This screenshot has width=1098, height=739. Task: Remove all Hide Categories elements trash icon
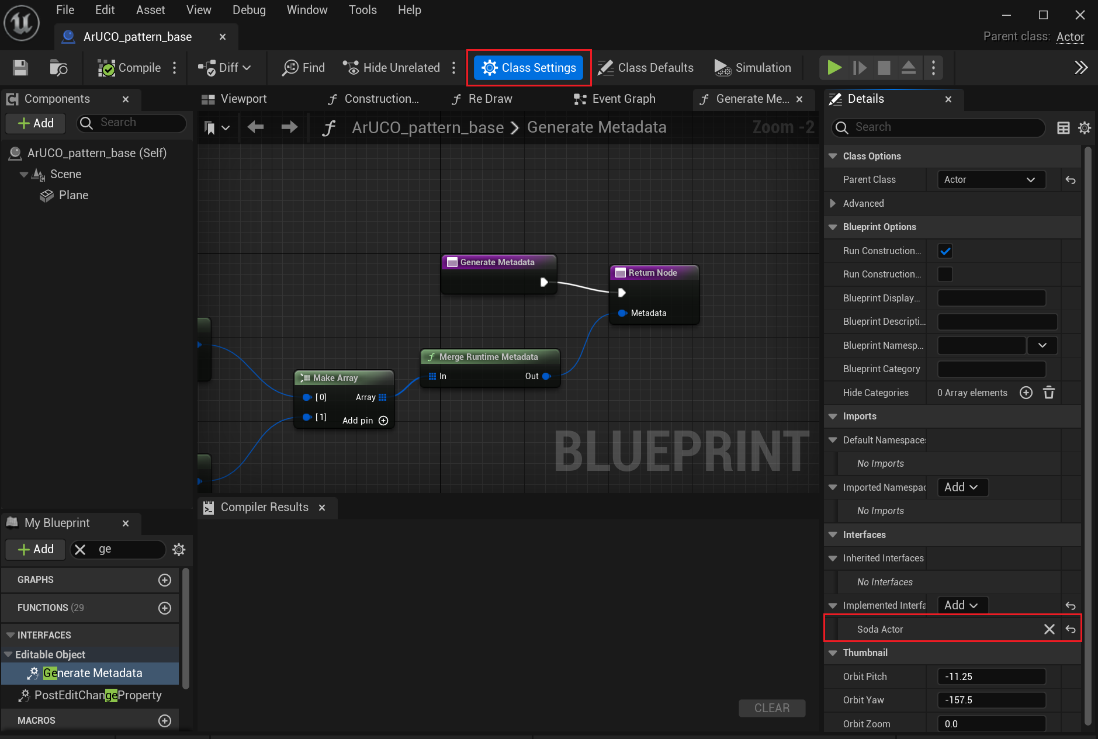click(1049, 393)
